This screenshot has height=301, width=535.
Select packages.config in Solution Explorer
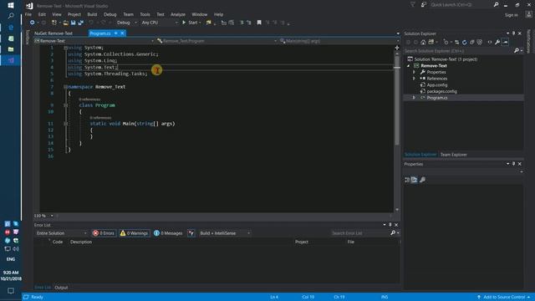pyautogui.click(x=441, y=91)
